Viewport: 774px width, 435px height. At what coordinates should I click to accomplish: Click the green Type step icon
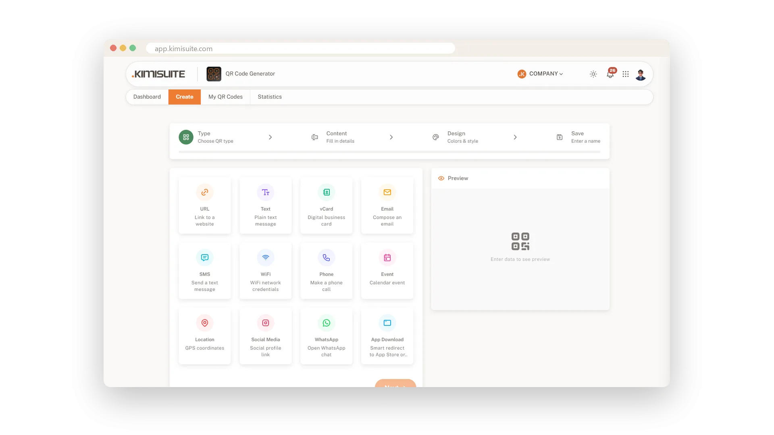point(186,137)
